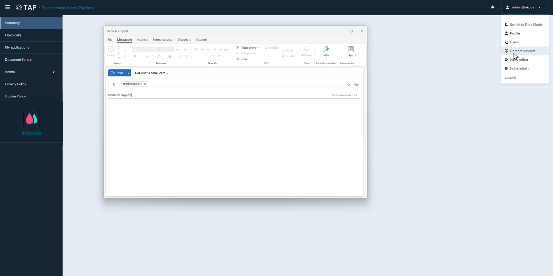Toggle italic formatting in the ribbon
This screenshot has width=553, height=276.
[141, 56]
